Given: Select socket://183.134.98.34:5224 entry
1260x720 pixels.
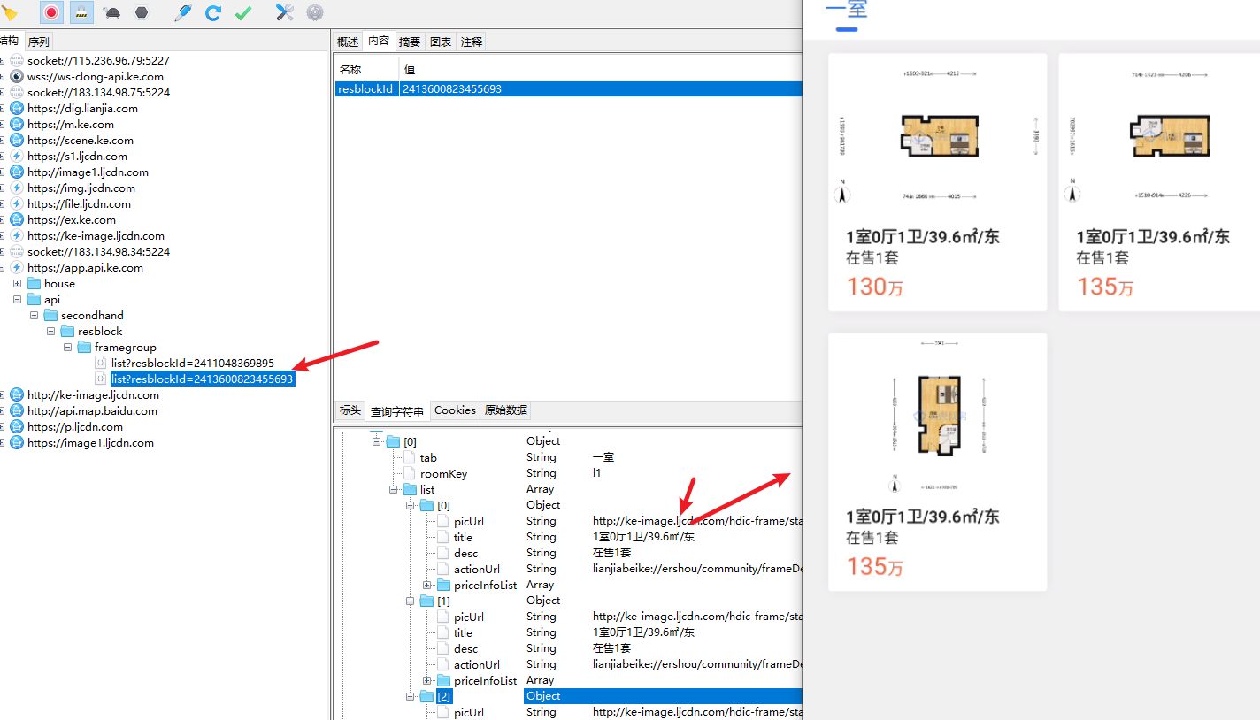Looking at the screenshot, I should pyautogui.click(x=98, y=252).
